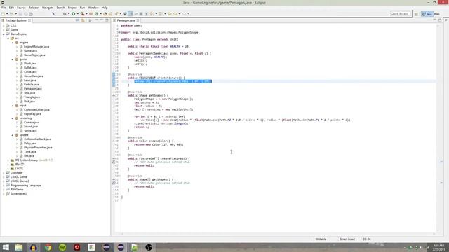Toggle Link with Editor in Package Explorer
Viewport: 449px width, 252px height.
[x=83, y=20]
